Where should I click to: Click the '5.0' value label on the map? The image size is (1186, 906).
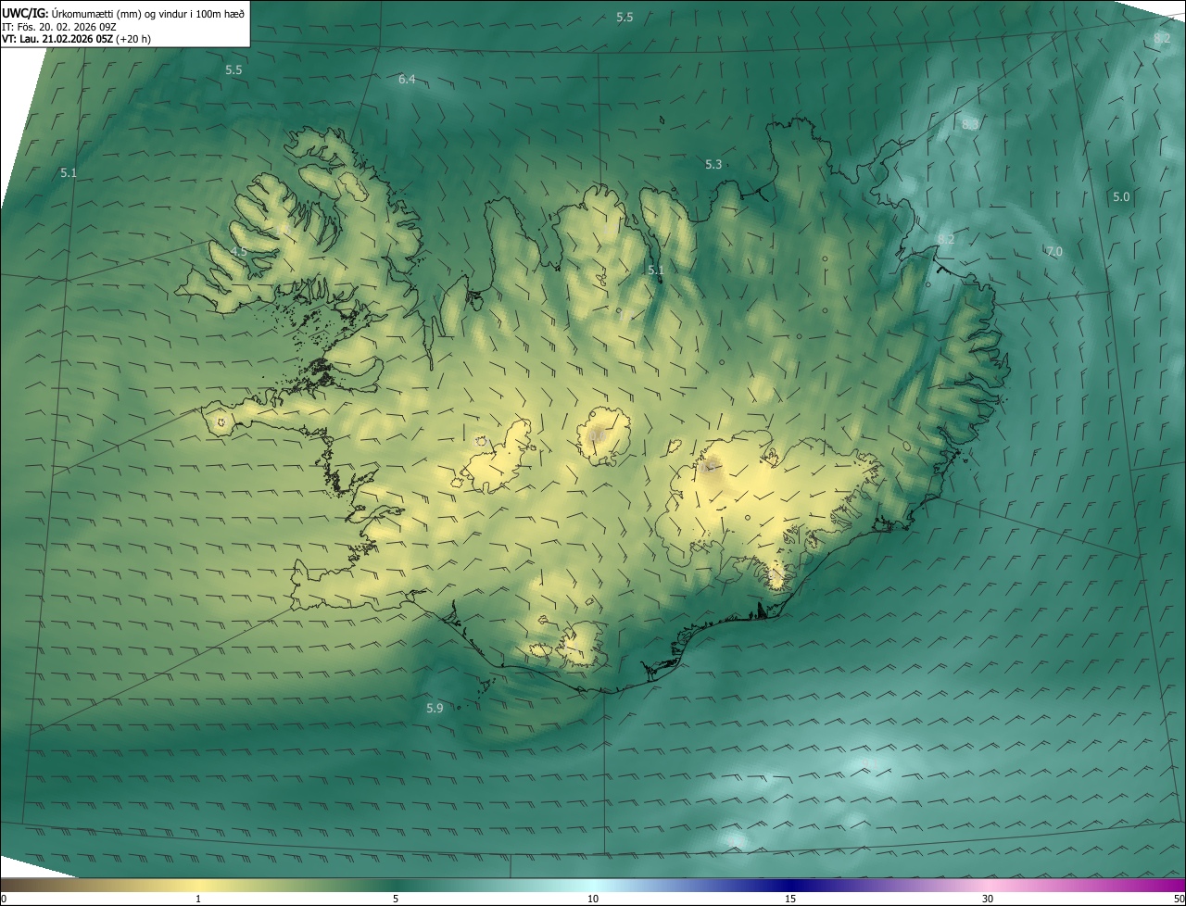tap(1121, 197)
